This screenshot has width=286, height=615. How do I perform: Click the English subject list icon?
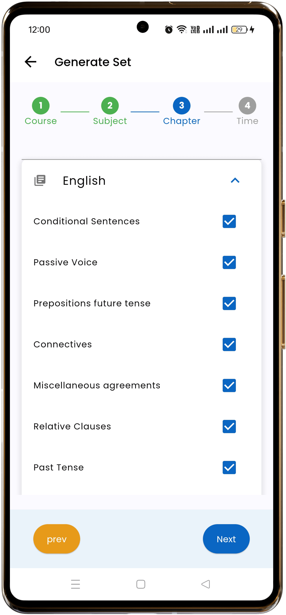point(40,180)
